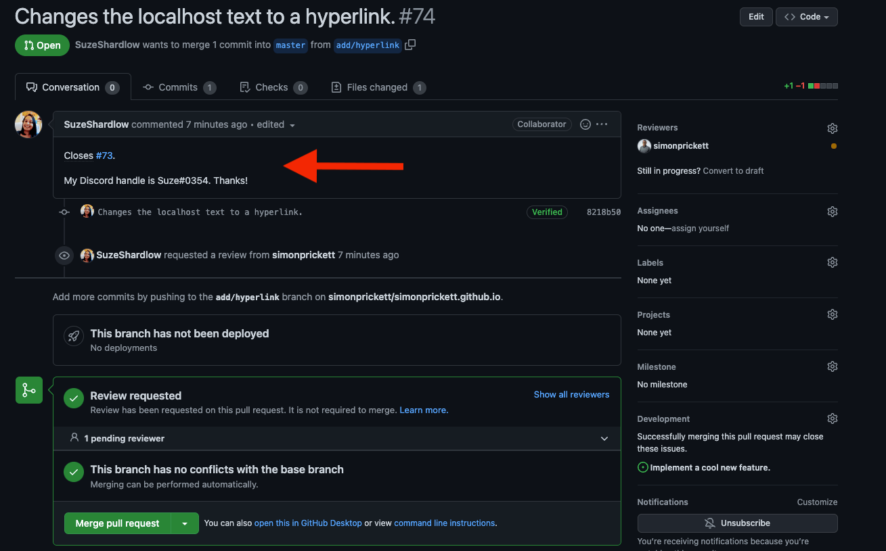
Task: Open the Development settings gear
Action: coord(832,418)
